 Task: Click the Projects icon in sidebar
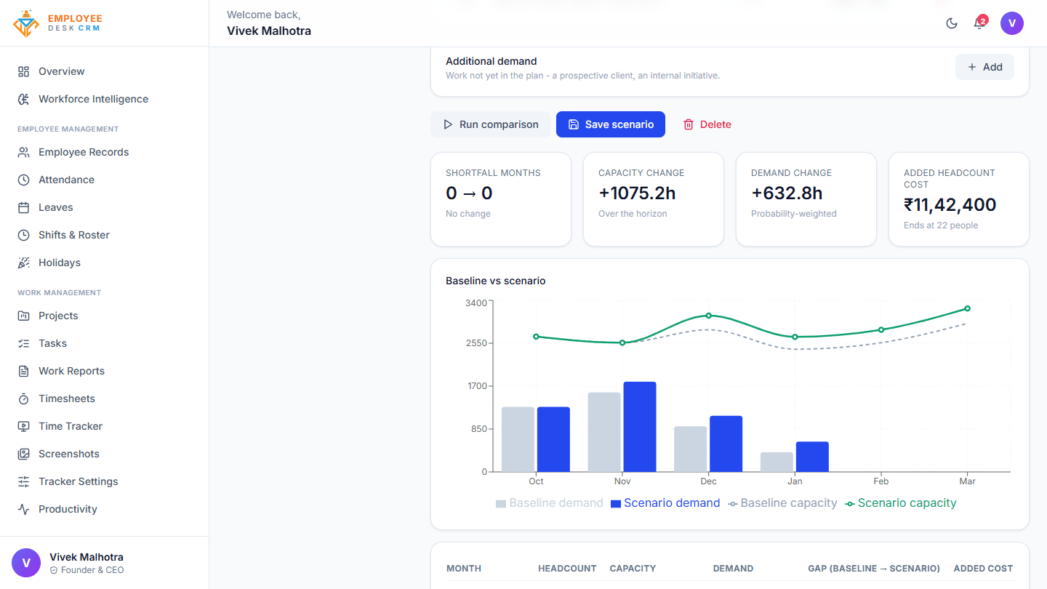pos(24,316)
